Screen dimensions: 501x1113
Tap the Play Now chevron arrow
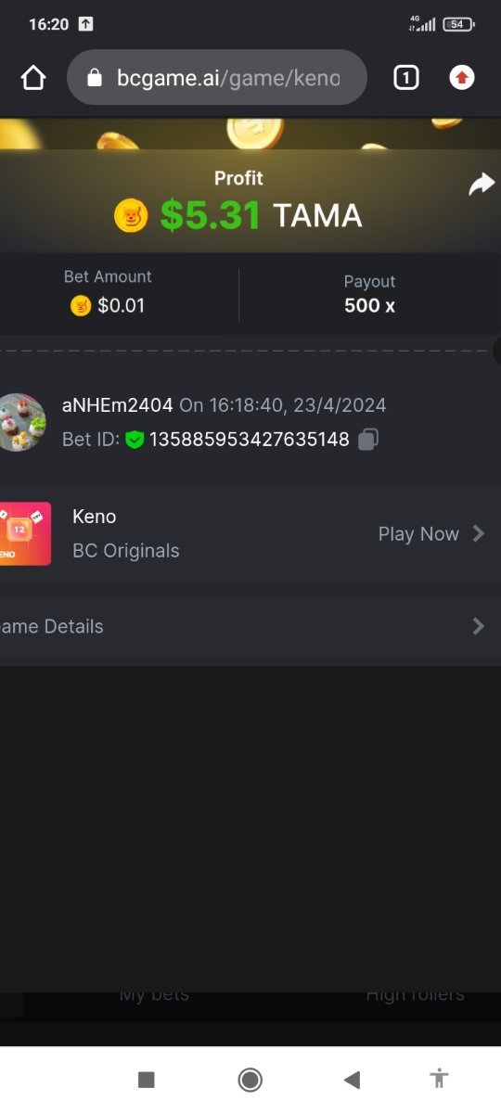(479, 533)
